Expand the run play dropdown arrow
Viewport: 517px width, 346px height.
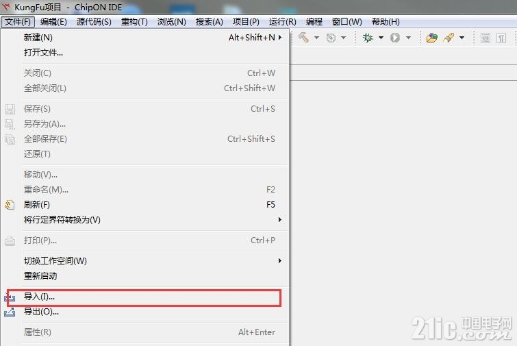408,38
